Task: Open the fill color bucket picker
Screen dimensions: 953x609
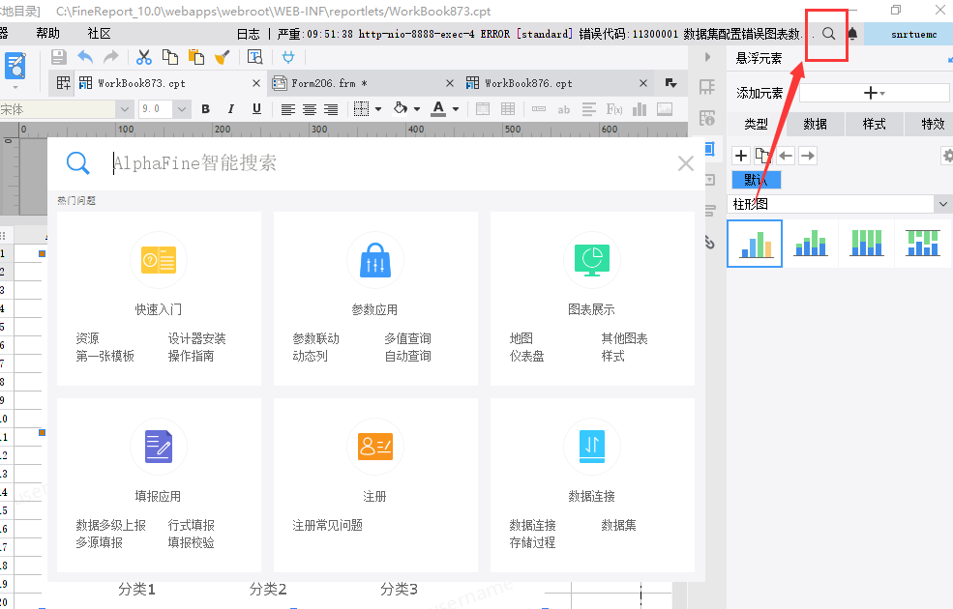Action: pos(401,108)
